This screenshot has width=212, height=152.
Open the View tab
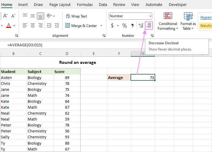click(135, 4)
